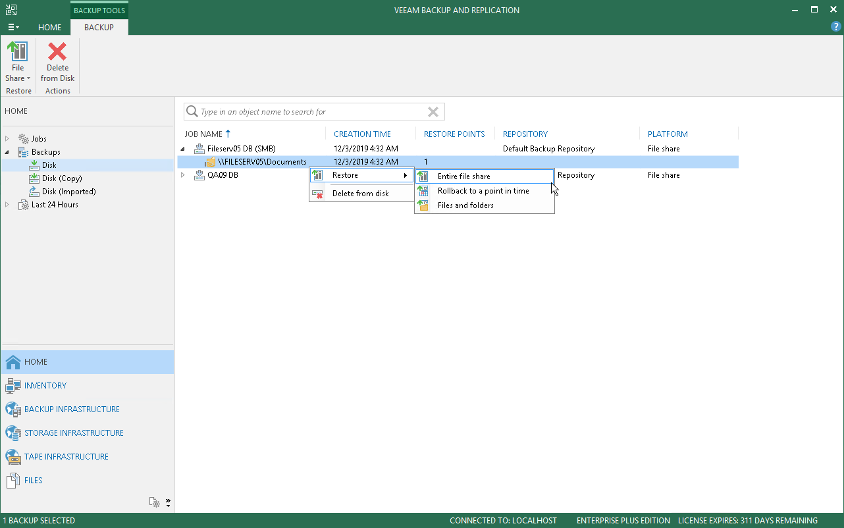This screenshot has height=528, width=844.
Task: Expand the Jobs tree node
Action: [7, 139]
